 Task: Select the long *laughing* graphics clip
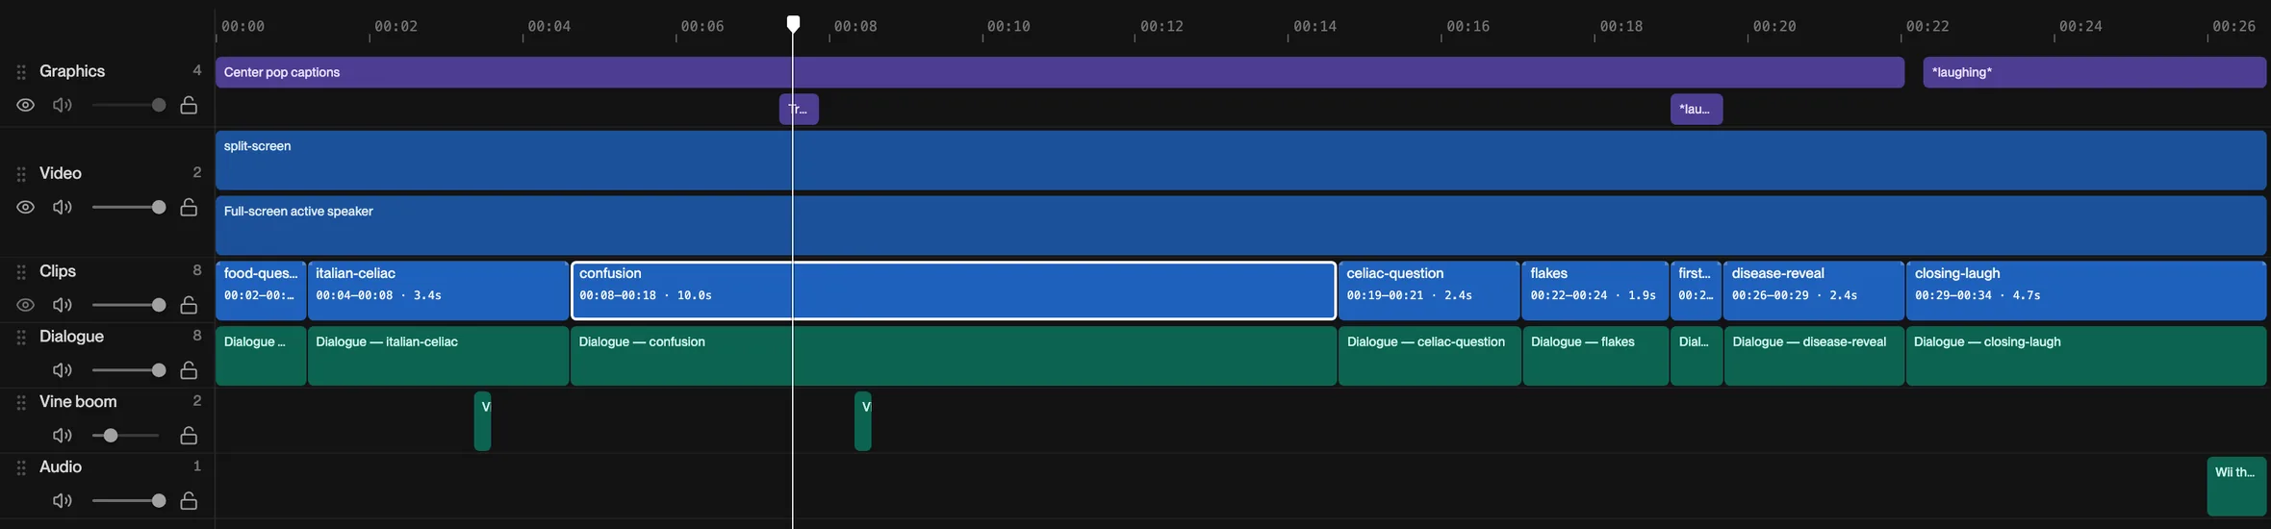tap(2094, 72)
